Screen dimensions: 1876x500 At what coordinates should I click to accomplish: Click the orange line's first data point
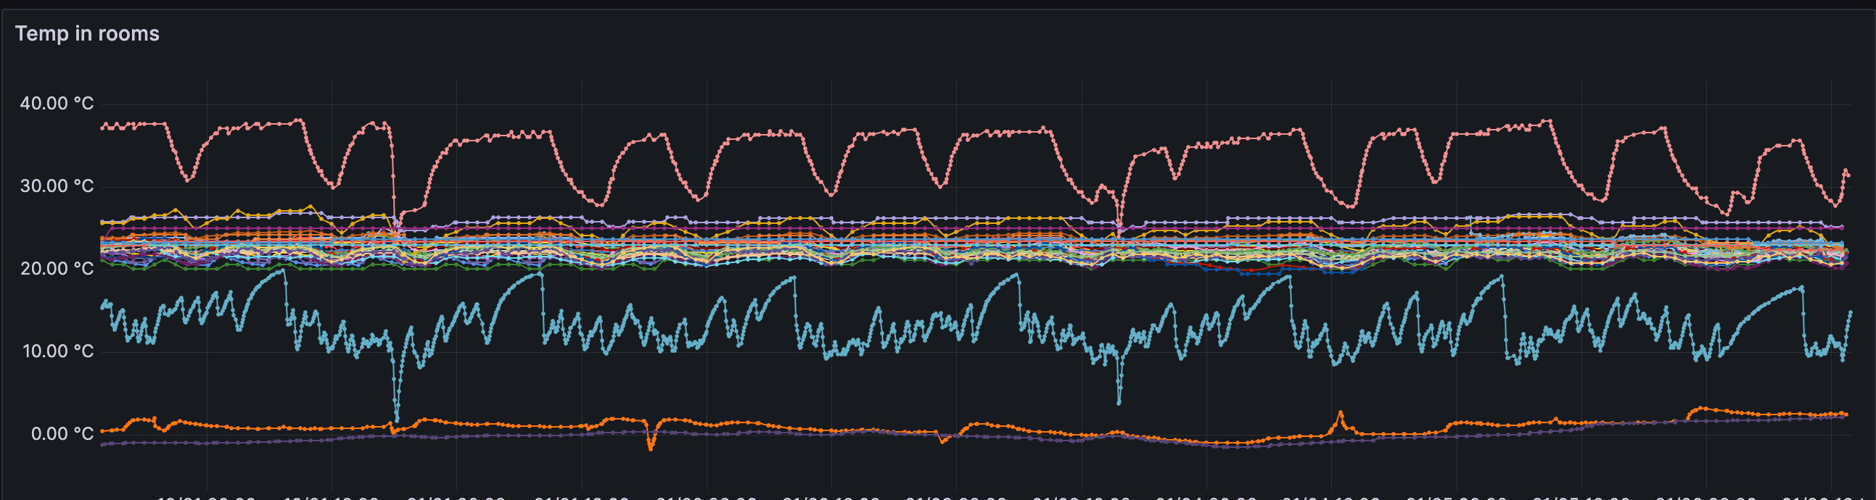pyautogui.click(x=102, y=432)
